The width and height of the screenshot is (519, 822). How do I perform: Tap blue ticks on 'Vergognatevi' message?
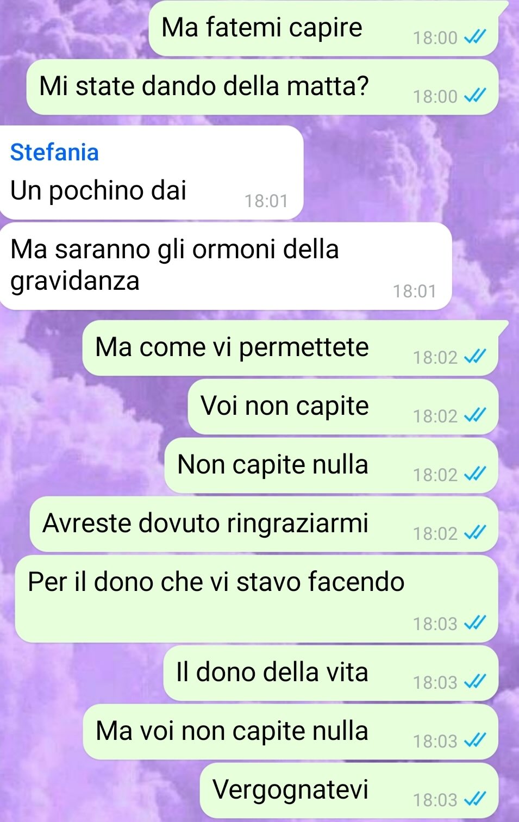[474, 799]
